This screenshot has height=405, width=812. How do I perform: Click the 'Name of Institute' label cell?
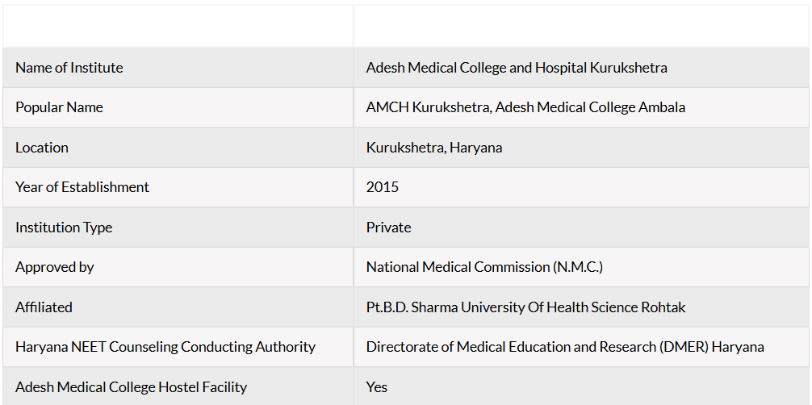[x=178, y=68]
